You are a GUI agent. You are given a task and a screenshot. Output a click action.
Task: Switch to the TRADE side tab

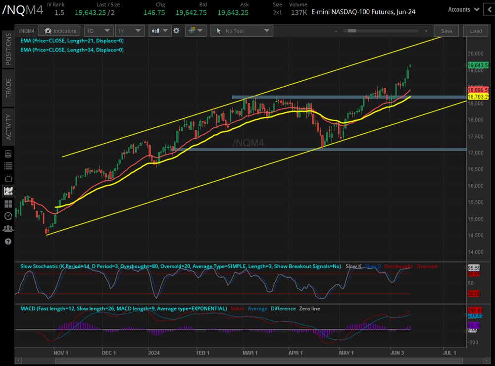tap(8, 88)
